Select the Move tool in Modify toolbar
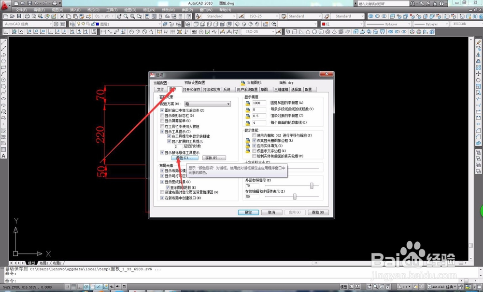 coord(478,74)
